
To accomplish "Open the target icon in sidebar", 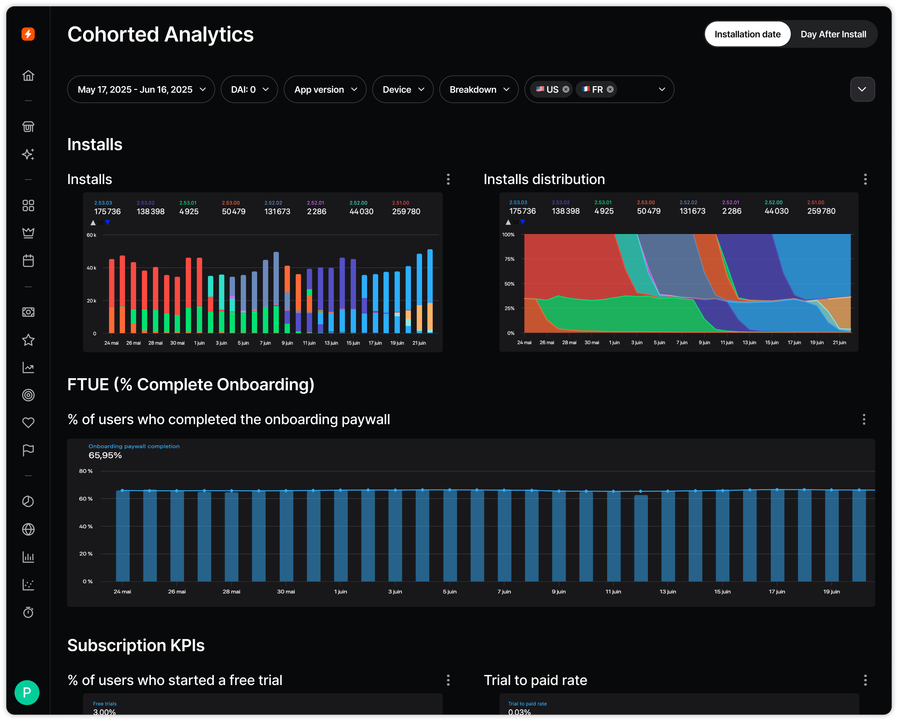I will (x=28, y=395).
